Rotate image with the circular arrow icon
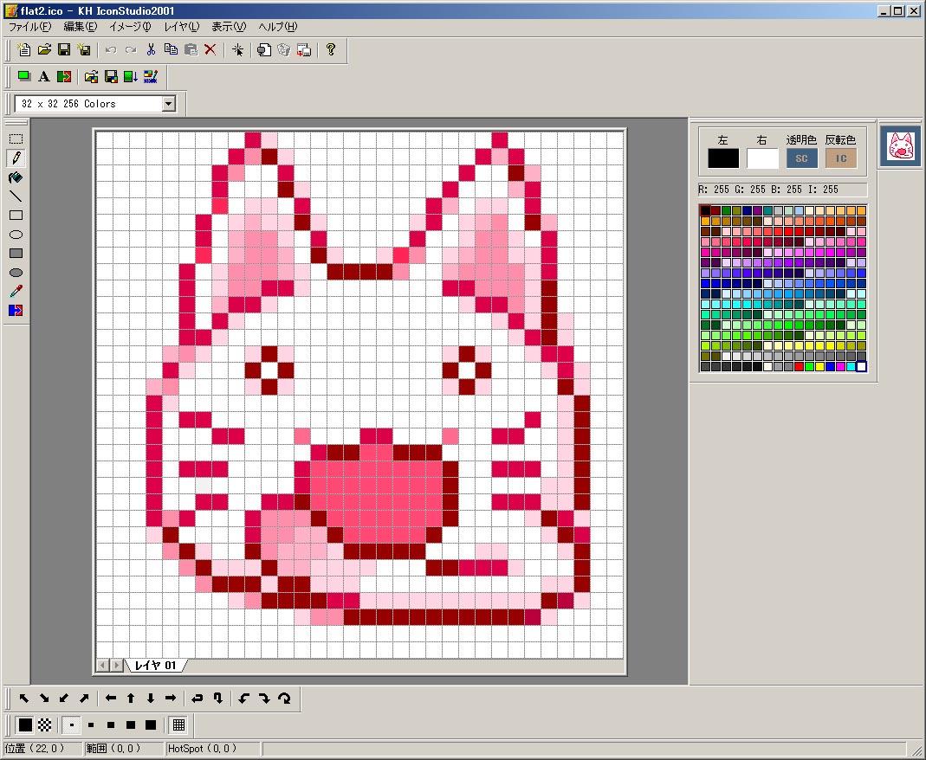 tap(284, 698)
